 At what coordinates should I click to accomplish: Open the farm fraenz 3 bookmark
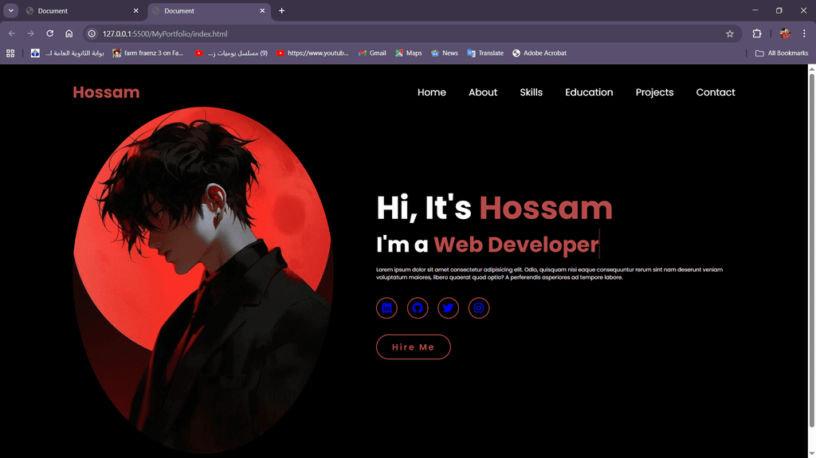pyautogui.click(x=147, y=53)
